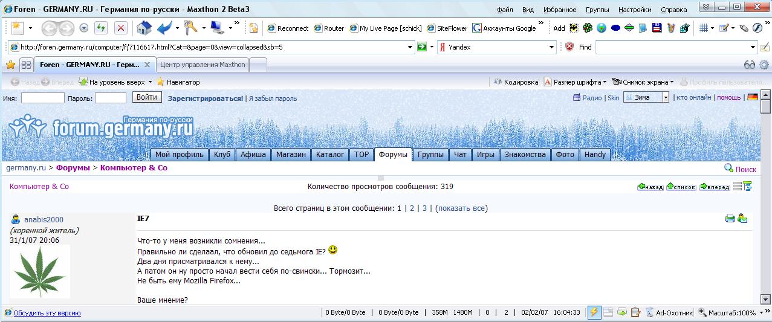Click the green flower plugin icon

pyautogui.click(x=588, y=28)
